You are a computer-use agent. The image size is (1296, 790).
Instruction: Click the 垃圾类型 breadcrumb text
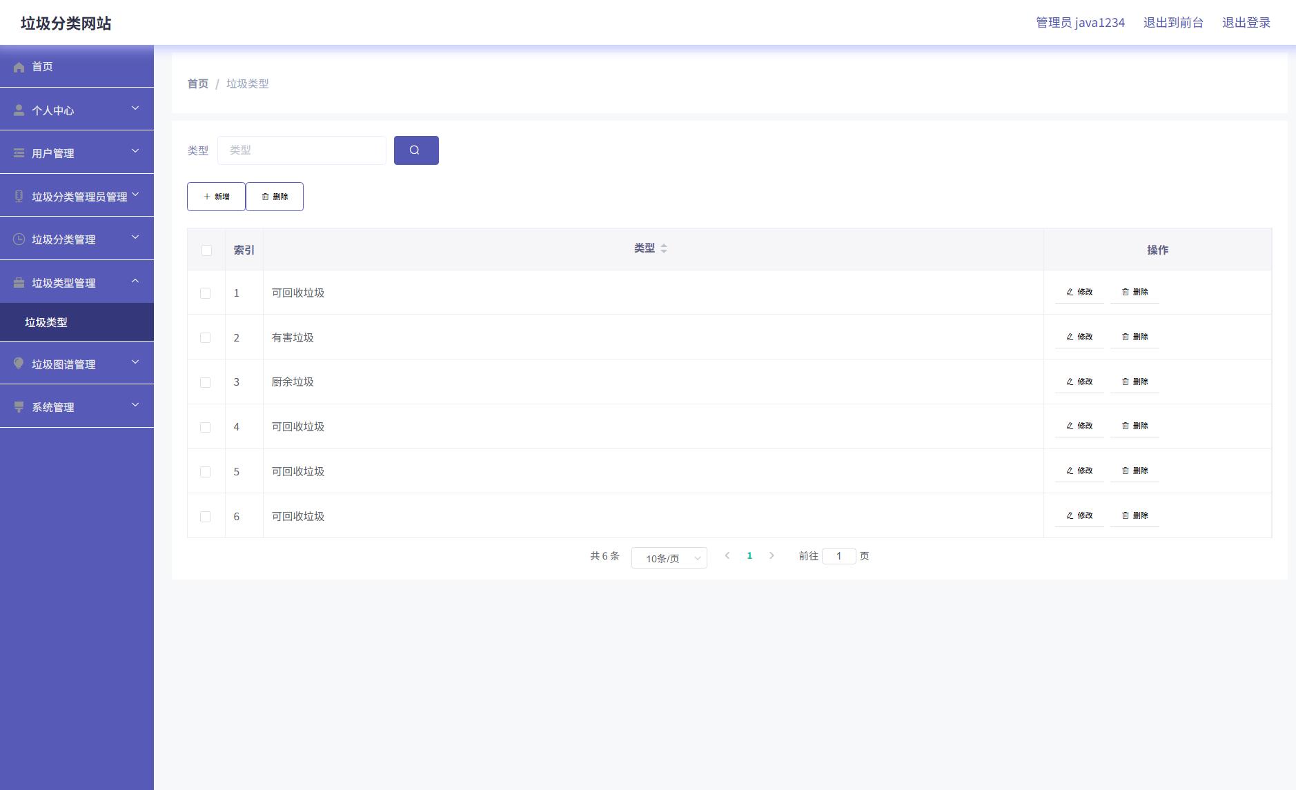click(x=248, y=83)
